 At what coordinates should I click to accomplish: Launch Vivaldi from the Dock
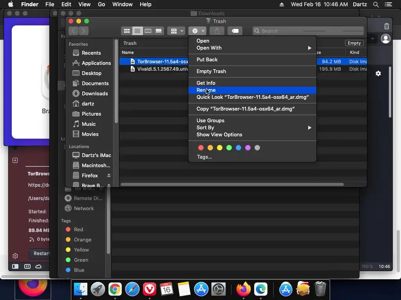pyautogui.click(x=149, y=289)
